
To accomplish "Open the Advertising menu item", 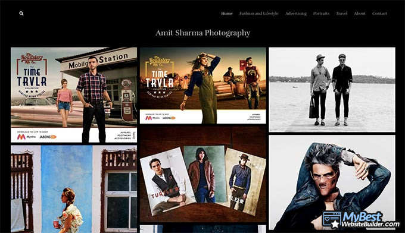I will [296, 14].
